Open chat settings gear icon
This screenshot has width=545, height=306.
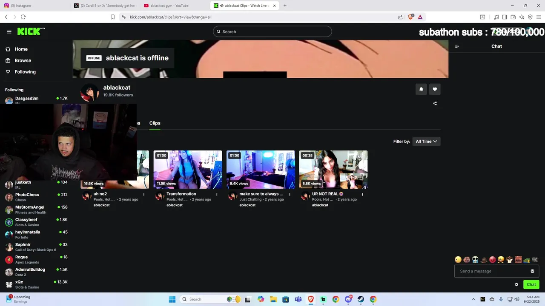point(516,285)
